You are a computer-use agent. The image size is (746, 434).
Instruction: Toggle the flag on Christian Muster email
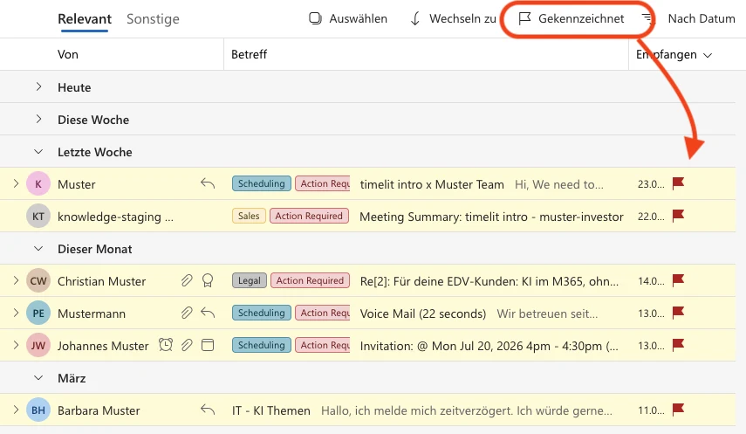(x=678, y=280)
